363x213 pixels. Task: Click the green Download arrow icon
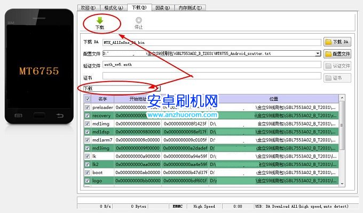(100, 20)
